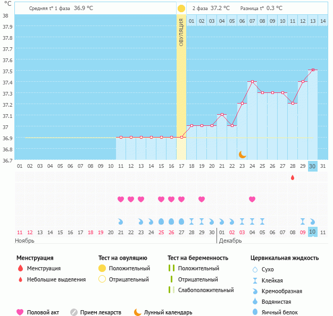This screenshot has width=333, height=316.
Task: Click the vertical ОВУЛЯЦИЯ column label
Action: pyautogui.click(x=181, y=33)
